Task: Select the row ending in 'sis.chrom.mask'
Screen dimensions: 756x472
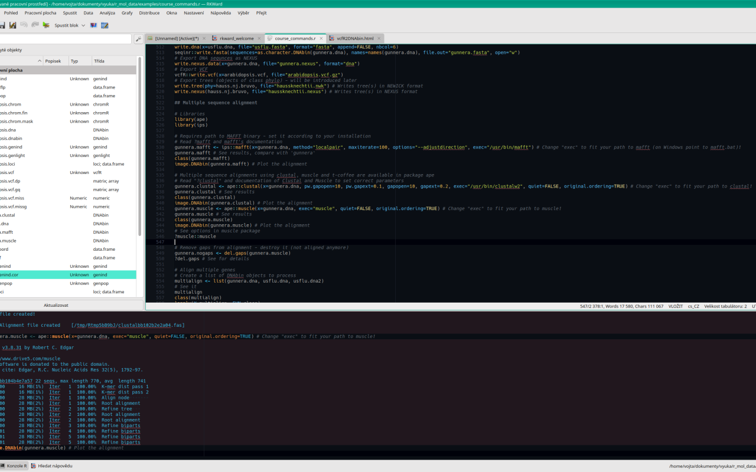Action: 68,122
